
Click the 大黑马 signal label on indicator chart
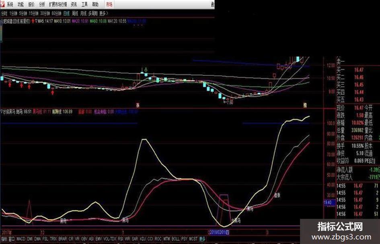coord(236,220)
